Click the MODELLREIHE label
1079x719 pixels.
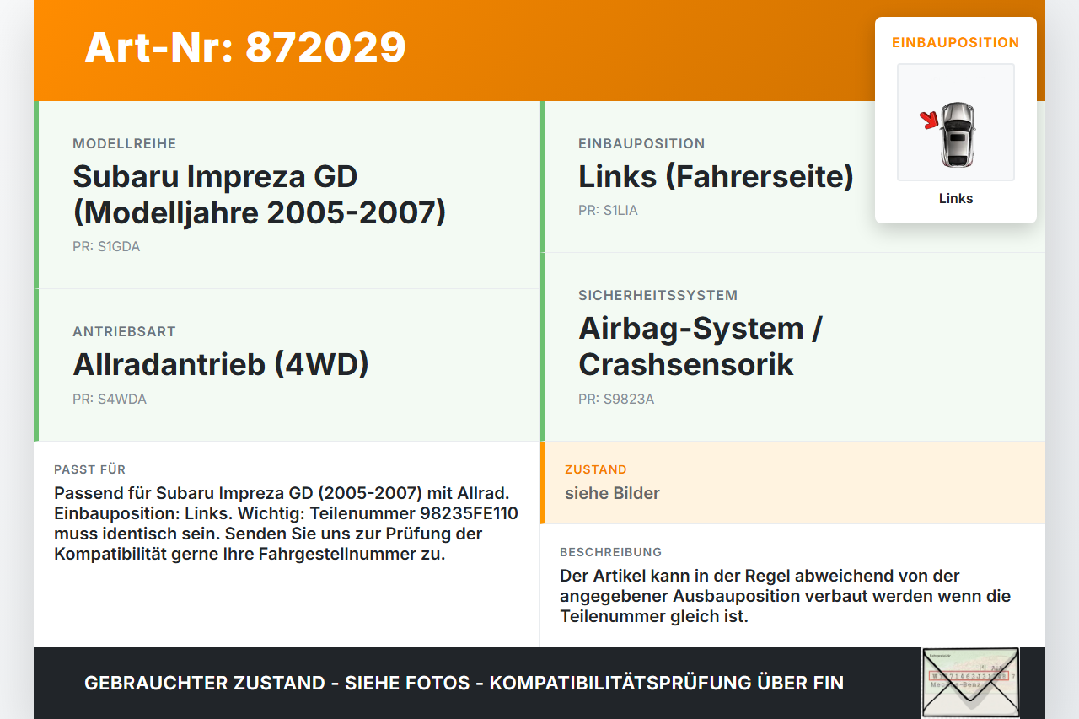pyautogui.click(x=125, y=144)
